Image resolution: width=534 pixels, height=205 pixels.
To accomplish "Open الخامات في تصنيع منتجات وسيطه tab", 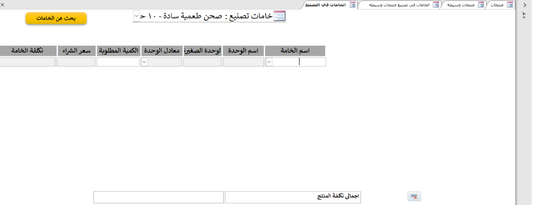I will [400, 5].
